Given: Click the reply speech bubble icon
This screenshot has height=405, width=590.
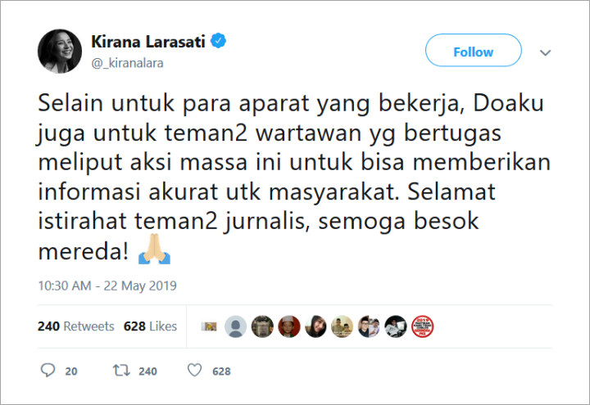Looking at the screenshot, I should click(x=48, y=371).
